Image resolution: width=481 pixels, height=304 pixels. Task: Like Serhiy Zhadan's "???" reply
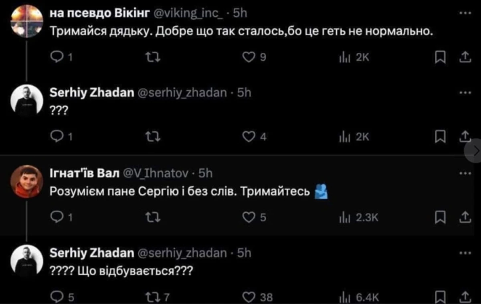pos(249,137)
